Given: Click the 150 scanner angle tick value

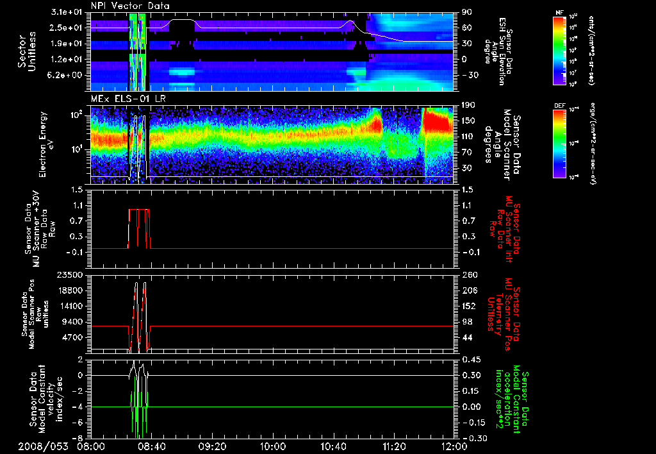Looking at the screenshot, I should 468,121.
